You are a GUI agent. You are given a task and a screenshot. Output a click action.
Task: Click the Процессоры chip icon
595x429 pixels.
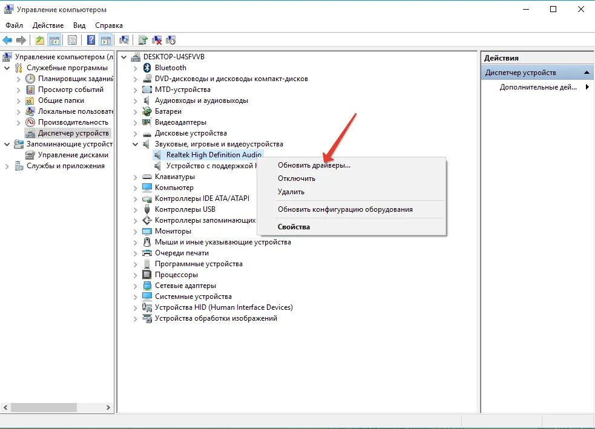click(147, 275)
